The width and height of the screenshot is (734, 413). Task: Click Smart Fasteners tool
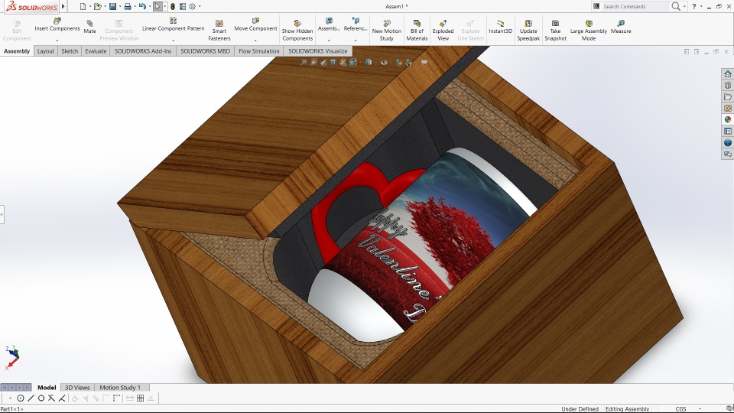coord(219,31)
